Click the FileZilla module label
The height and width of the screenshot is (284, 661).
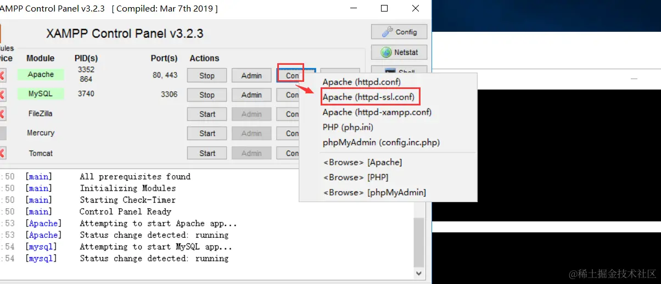point(41,113)
